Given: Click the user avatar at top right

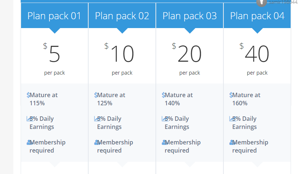Looking at the screenshot, I should pyautogui.click(x=261, y=3).
